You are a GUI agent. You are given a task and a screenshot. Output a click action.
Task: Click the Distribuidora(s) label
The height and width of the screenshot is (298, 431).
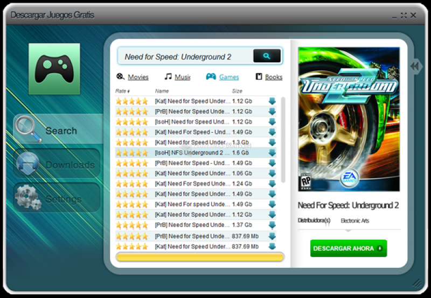(314, 221)
